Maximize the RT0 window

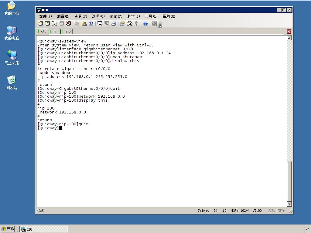tap(284, 10)
